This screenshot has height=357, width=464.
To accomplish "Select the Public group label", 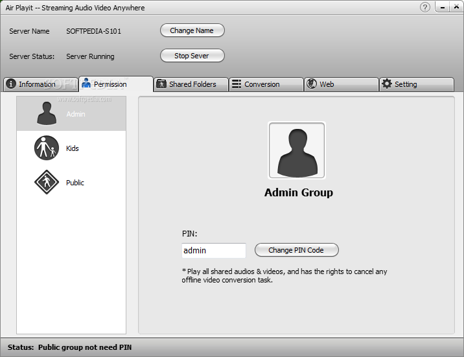I will tap(75, 183).
